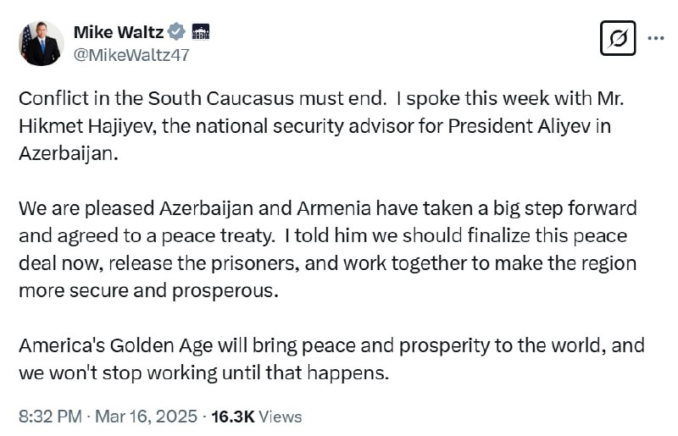The height and width of the screenshot is (436, 678).
Task: Click the text 'release the prisoners'
Action: tap(204, 263)
